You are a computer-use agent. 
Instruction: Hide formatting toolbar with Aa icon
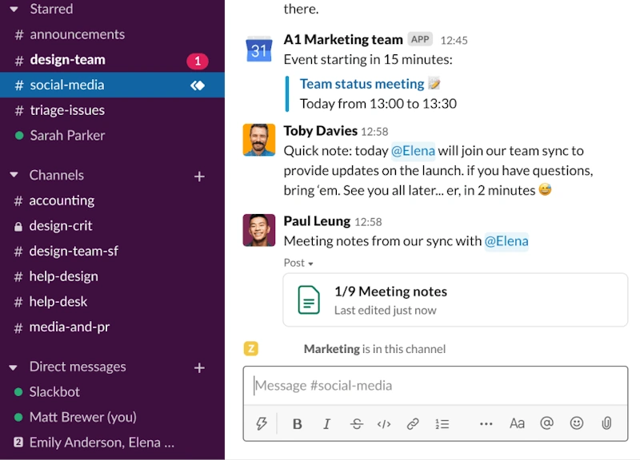click(x=517, y=424)
